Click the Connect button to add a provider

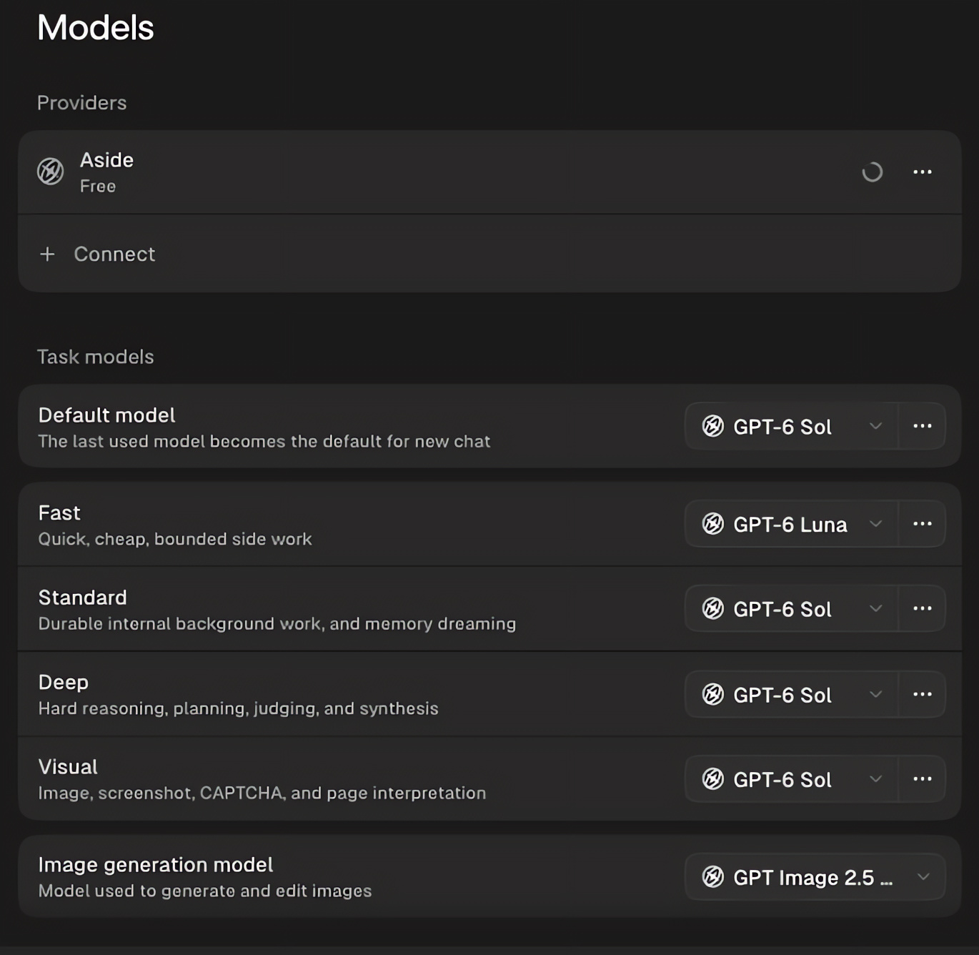(x=490, y=254)
